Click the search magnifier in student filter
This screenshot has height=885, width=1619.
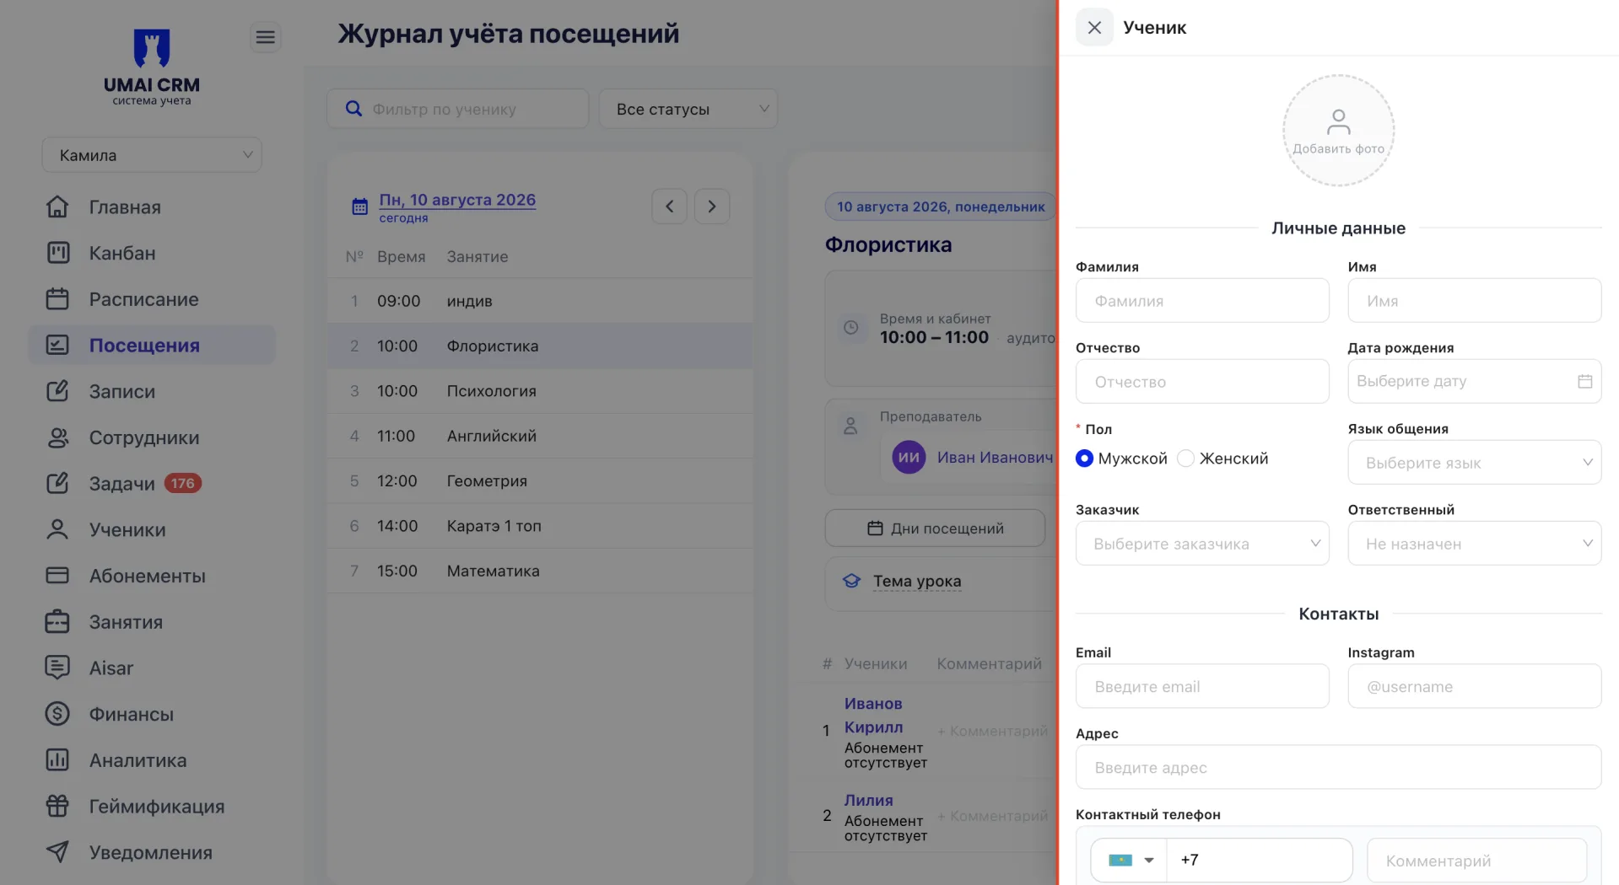pyautogui.click(x=354, y=109)
